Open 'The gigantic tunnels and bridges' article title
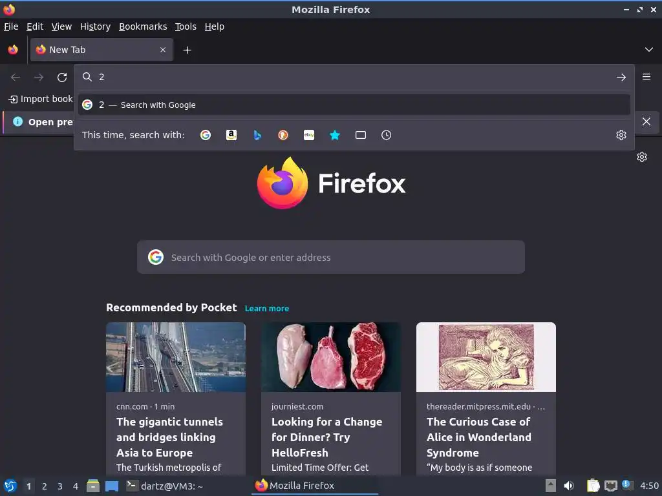Screen dimensions: 662x496 169,437
